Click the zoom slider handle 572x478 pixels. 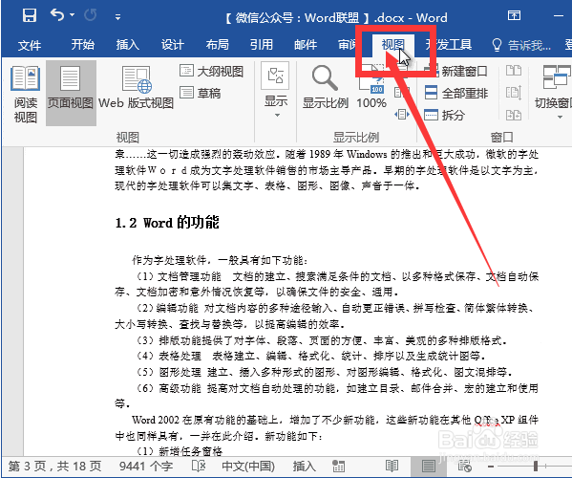click(536, 467)
